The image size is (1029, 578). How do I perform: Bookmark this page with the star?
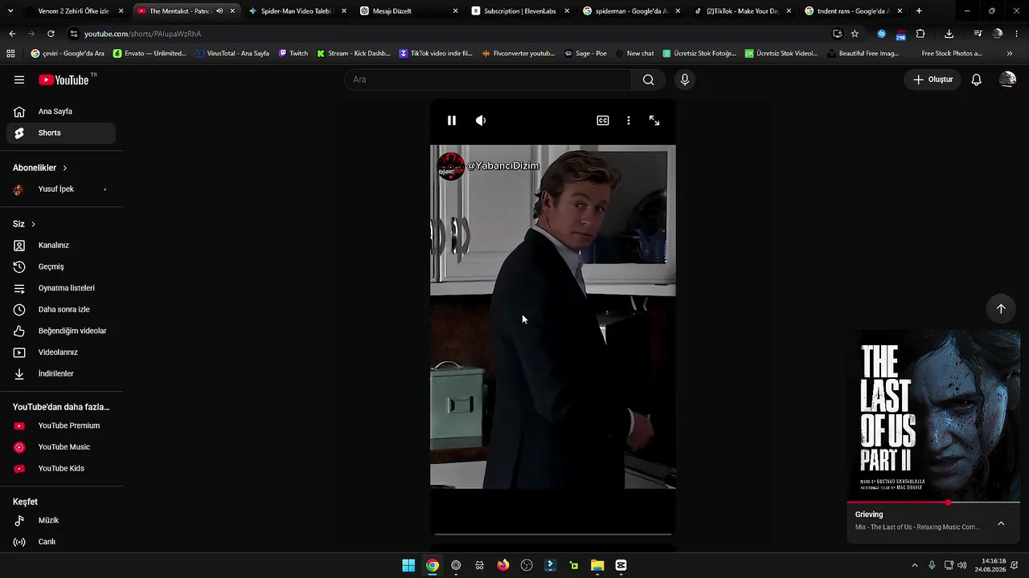(x=855, y=34)
